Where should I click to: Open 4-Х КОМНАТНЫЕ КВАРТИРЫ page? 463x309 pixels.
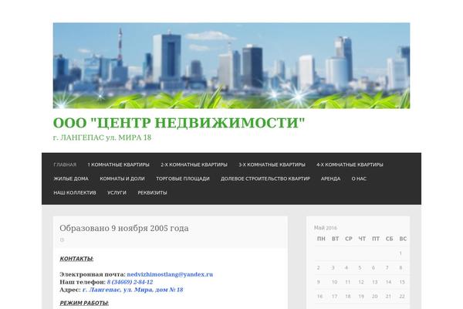350,165
